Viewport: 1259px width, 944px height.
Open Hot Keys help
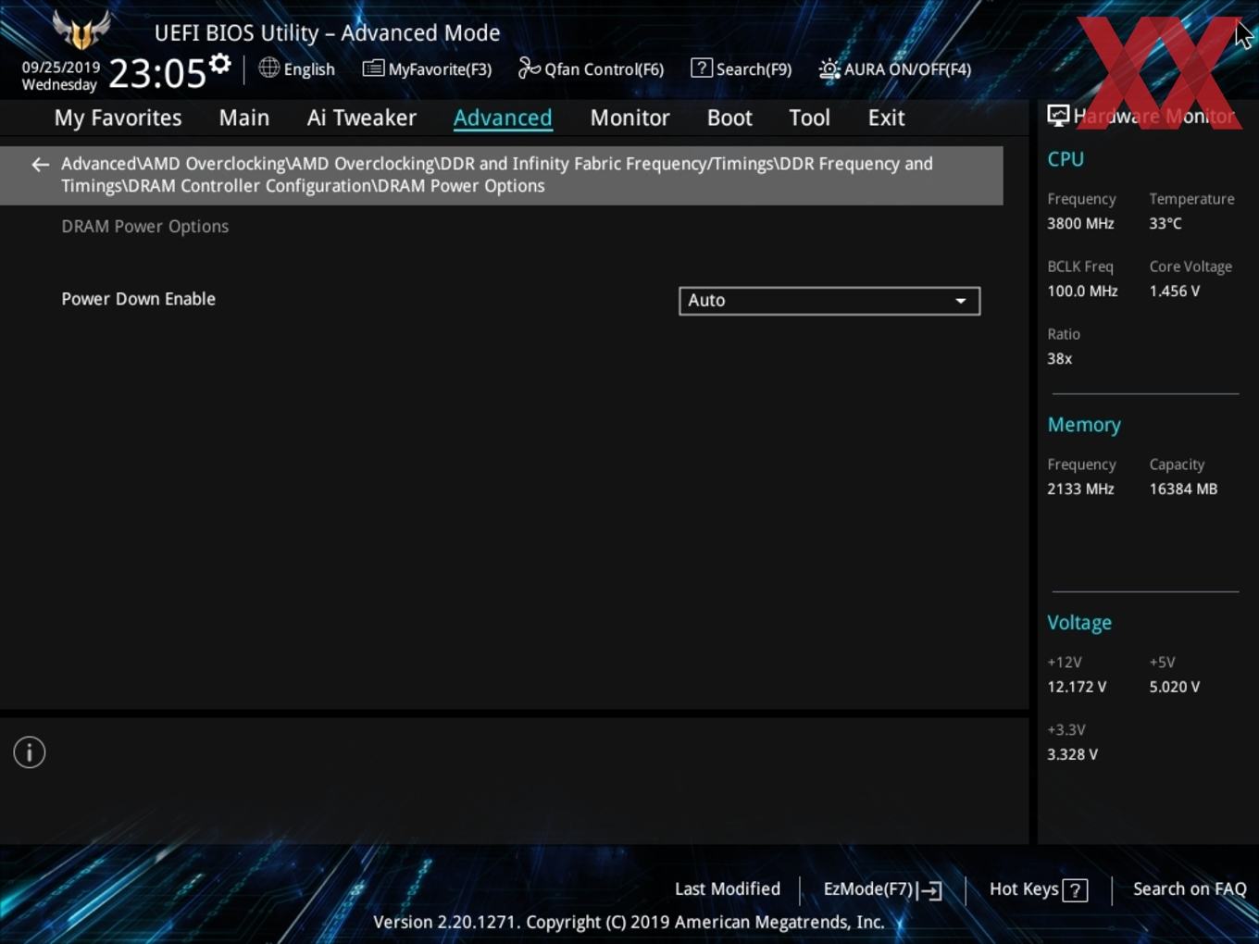click(1038, 889)
